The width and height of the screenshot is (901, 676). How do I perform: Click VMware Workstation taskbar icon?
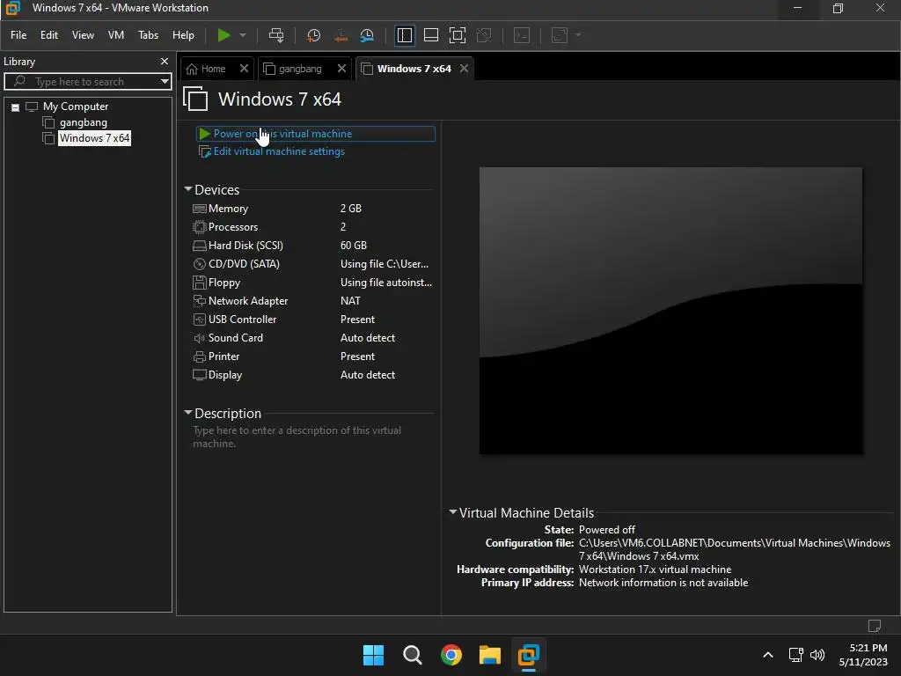(528, 655)
